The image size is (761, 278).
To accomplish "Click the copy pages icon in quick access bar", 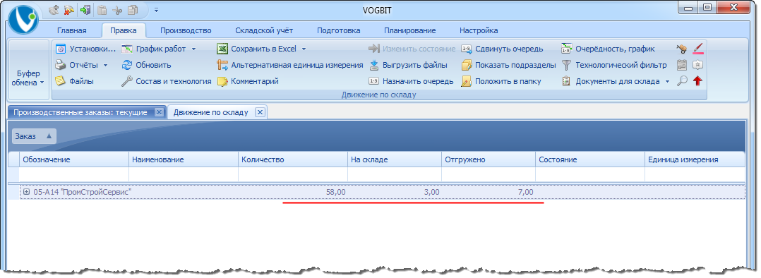I will pos(133,9).
